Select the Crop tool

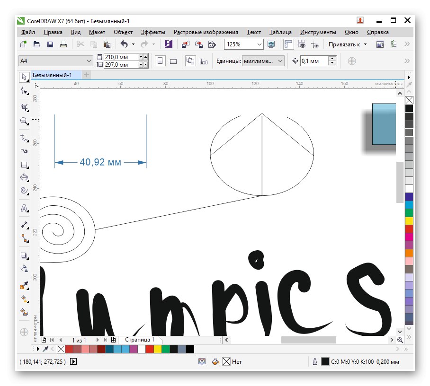point(24,108)
